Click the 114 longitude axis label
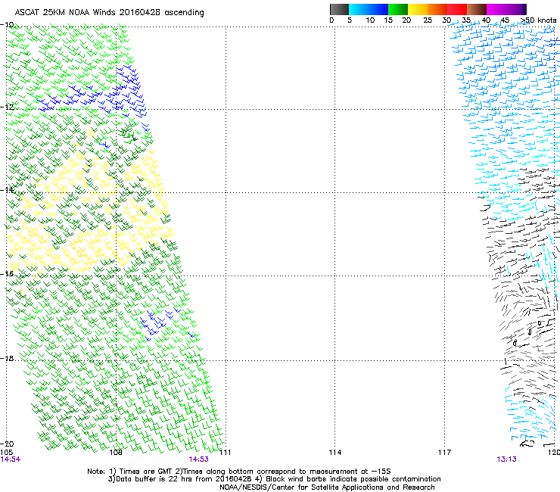 point(335,453)
